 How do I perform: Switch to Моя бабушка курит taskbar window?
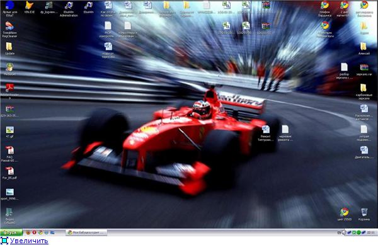coord(86,232)
